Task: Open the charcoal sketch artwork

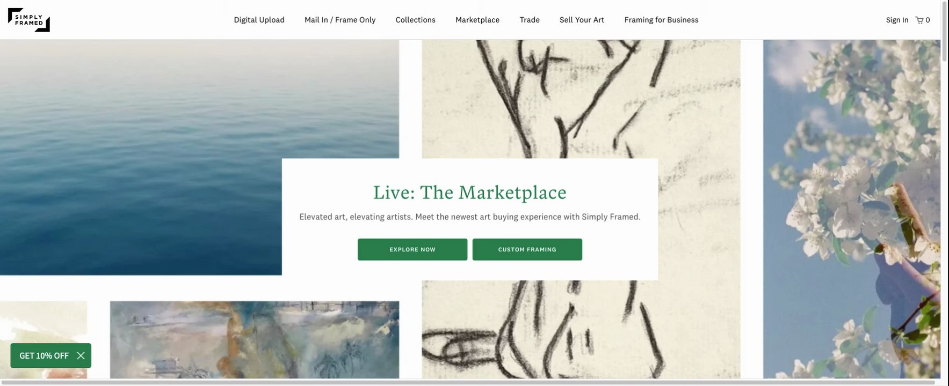Action: 581,96
